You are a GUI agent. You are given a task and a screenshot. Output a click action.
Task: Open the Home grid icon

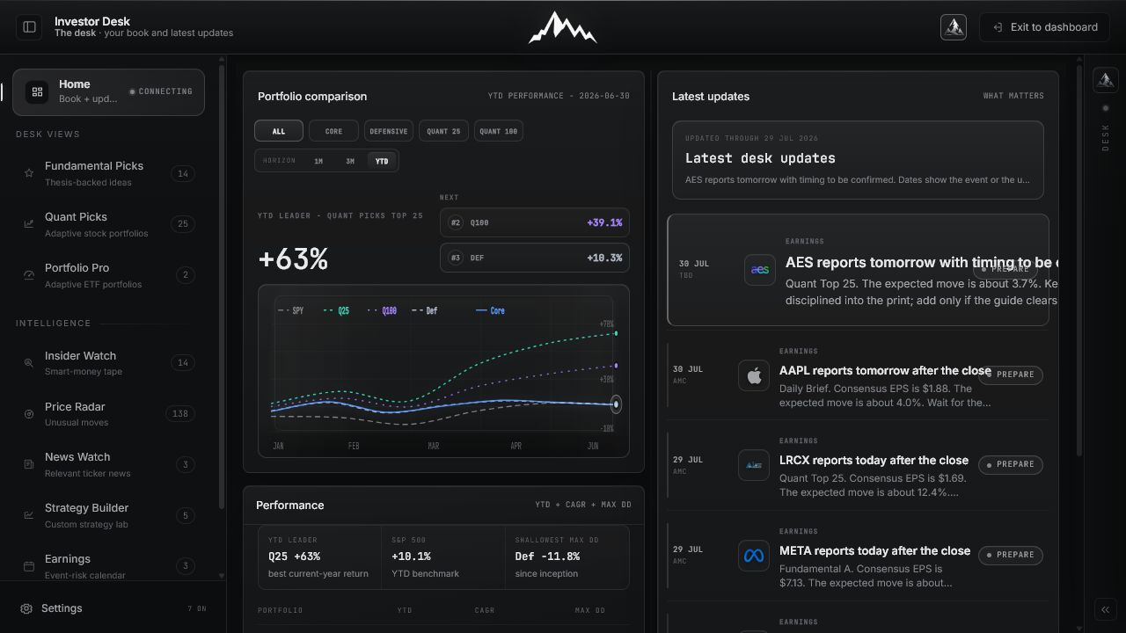pos(37,91)
